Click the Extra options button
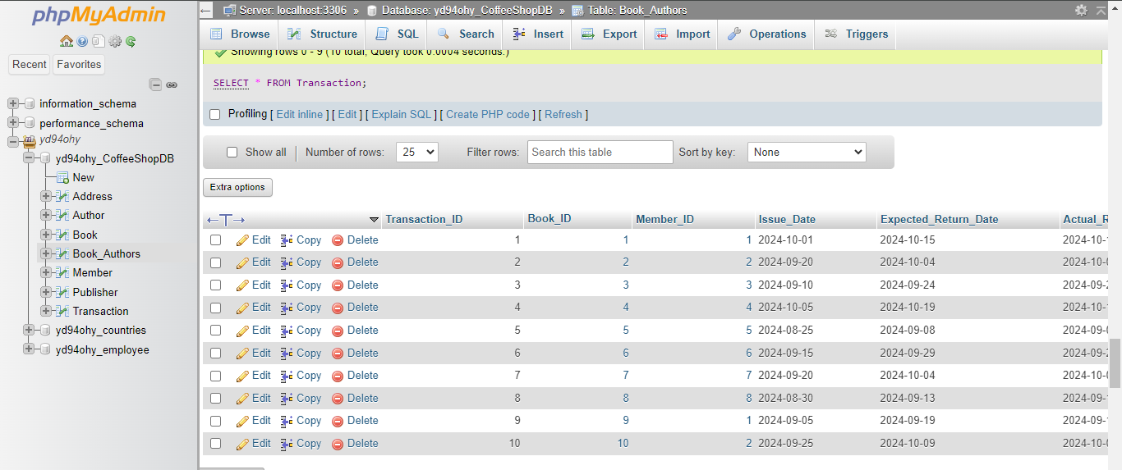Viewport: 1122px width, 470px height. [x=237, y=187]
